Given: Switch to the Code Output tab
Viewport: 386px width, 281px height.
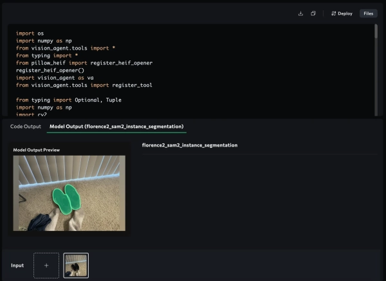Looking at the screenshot, I should coord(26,127).
